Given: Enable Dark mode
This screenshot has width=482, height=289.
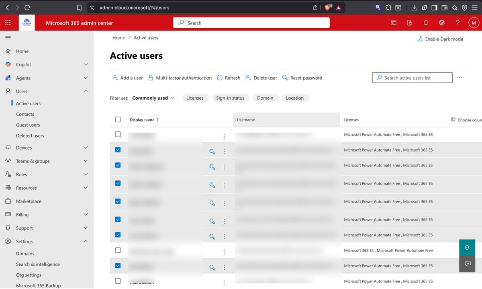Looking at the screenshot, I should coord(440,39).
